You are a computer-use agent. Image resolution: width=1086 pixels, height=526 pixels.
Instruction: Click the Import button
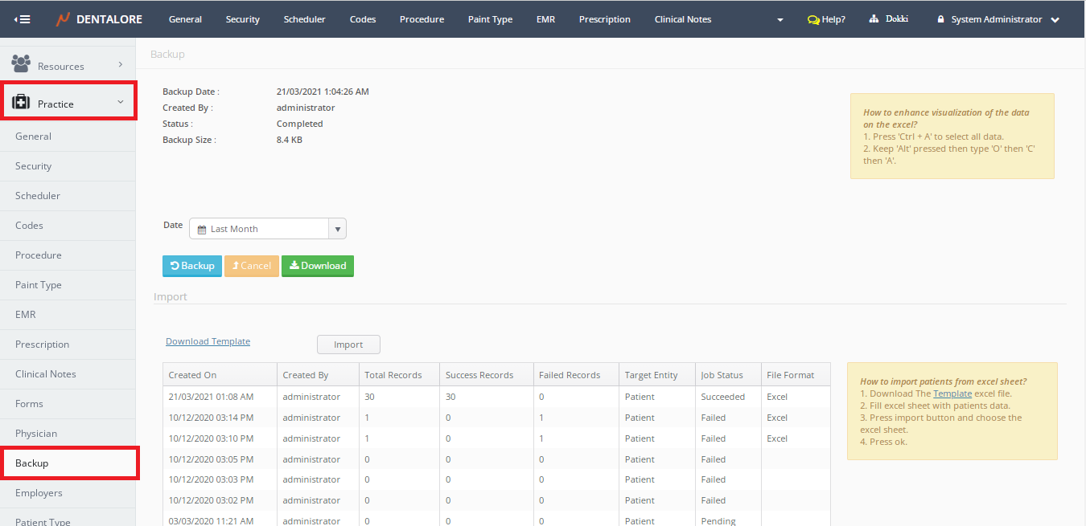348,345
